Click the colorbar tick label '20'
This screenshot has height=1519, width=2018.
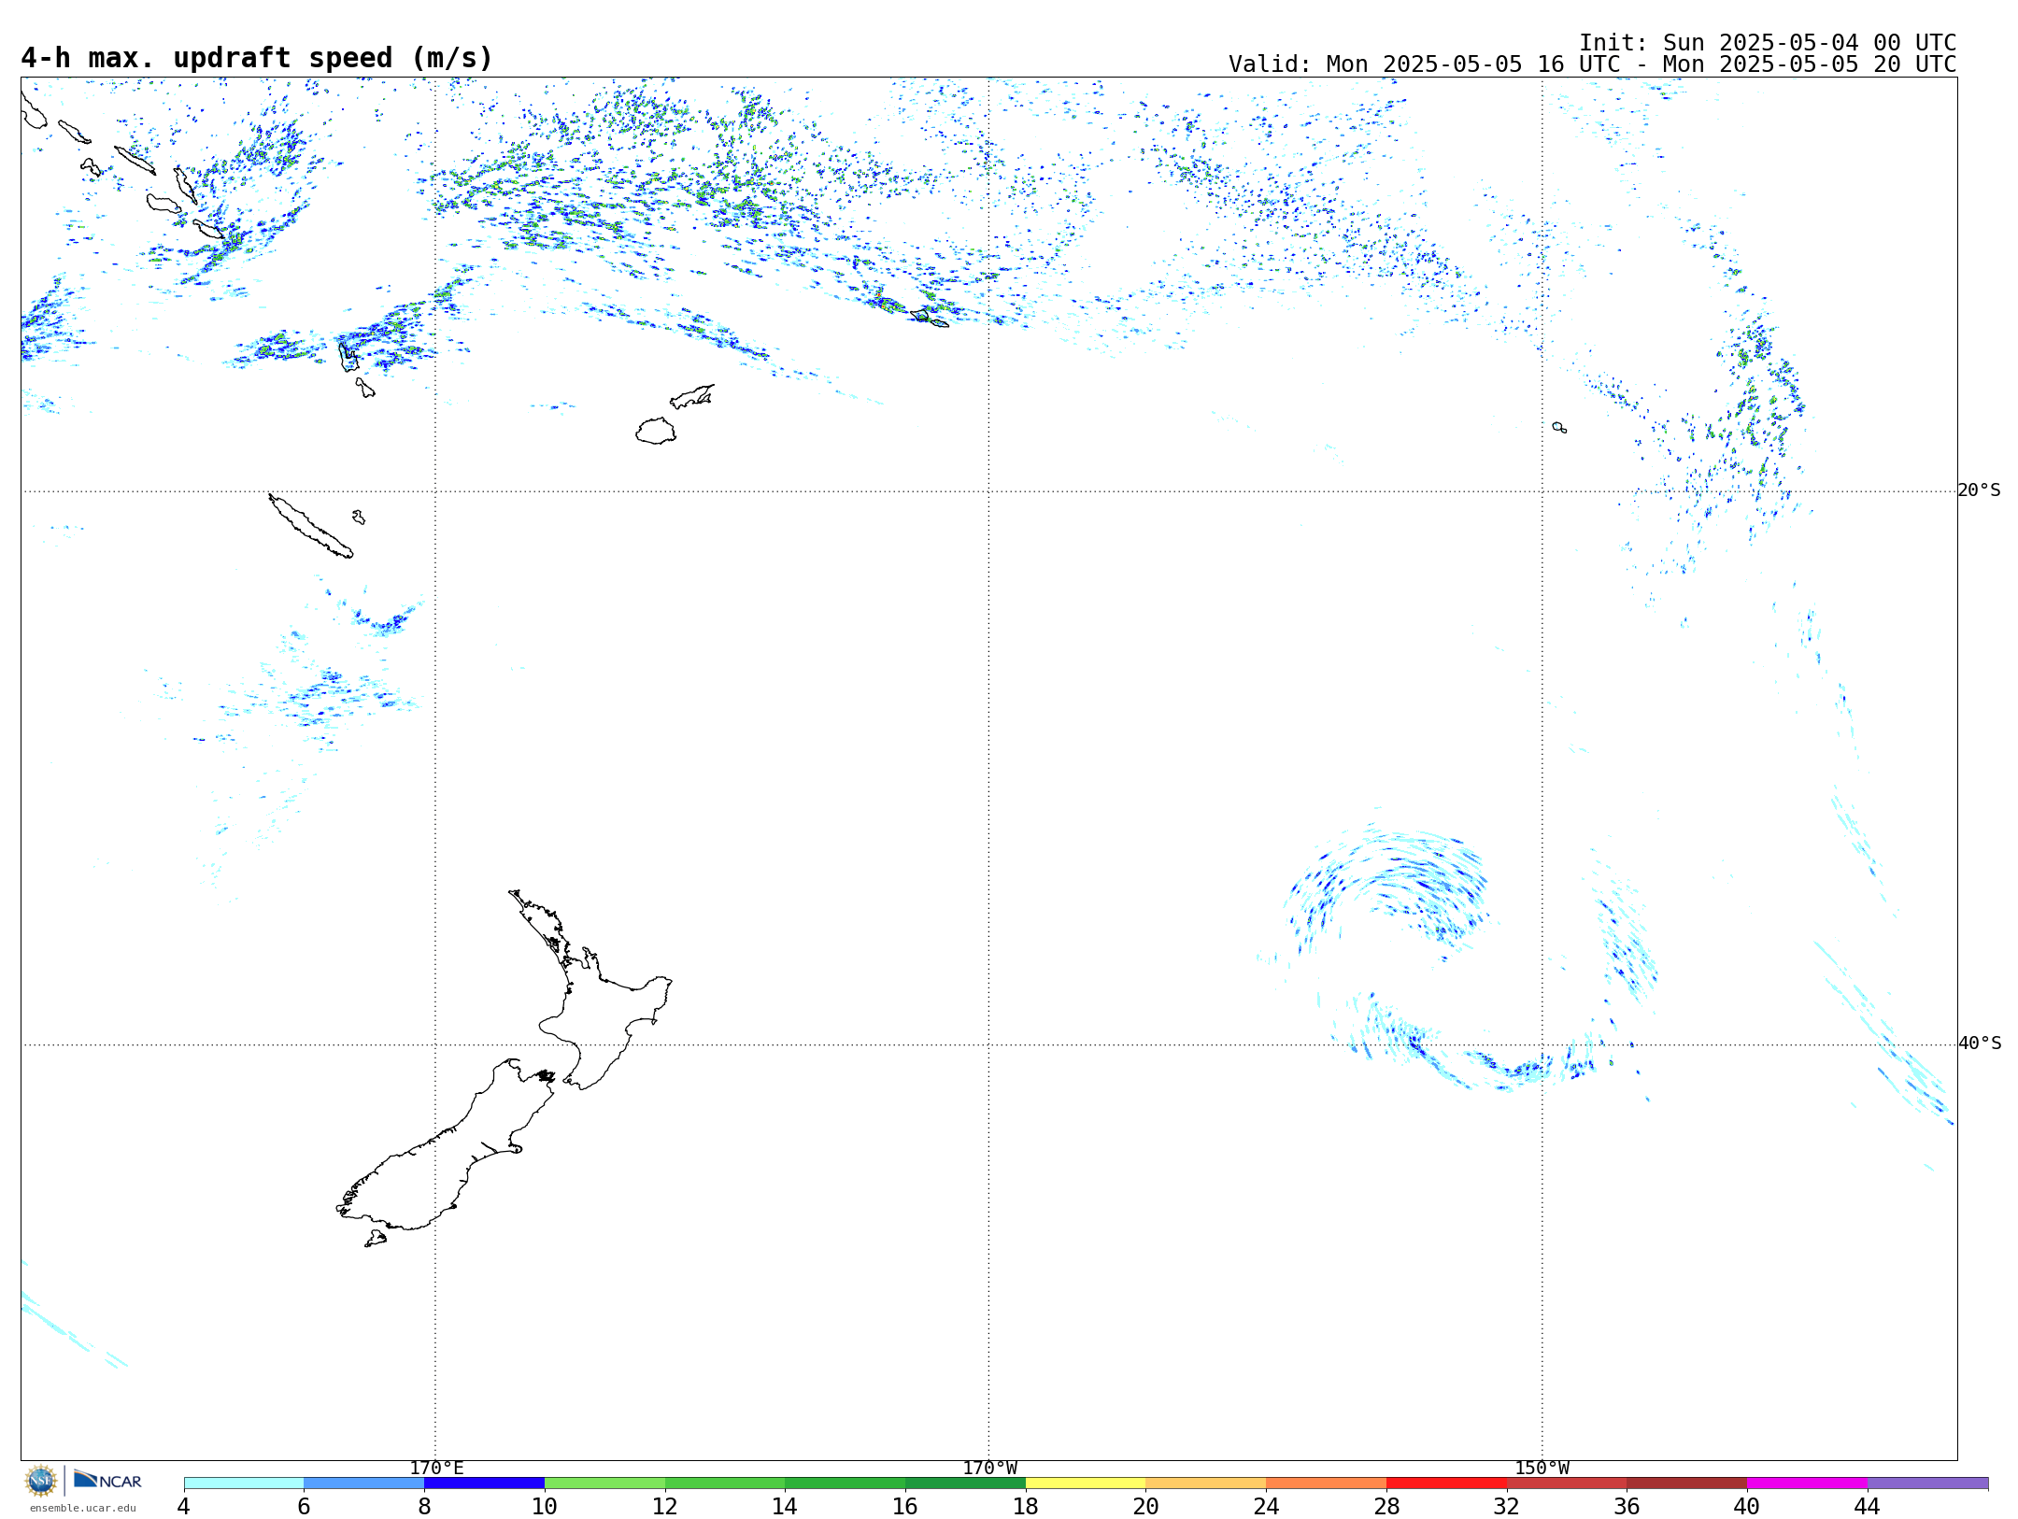pyautogui.click(x=1146, y=1507)
